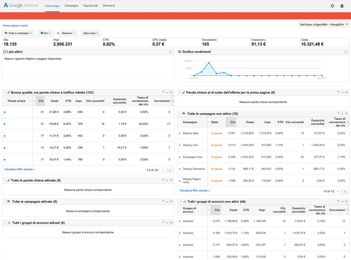Image resolution: width=351 pixels, height=260 pixels.
Task: Click the 'Personalizza moduli' link
Action: (15, 26)
